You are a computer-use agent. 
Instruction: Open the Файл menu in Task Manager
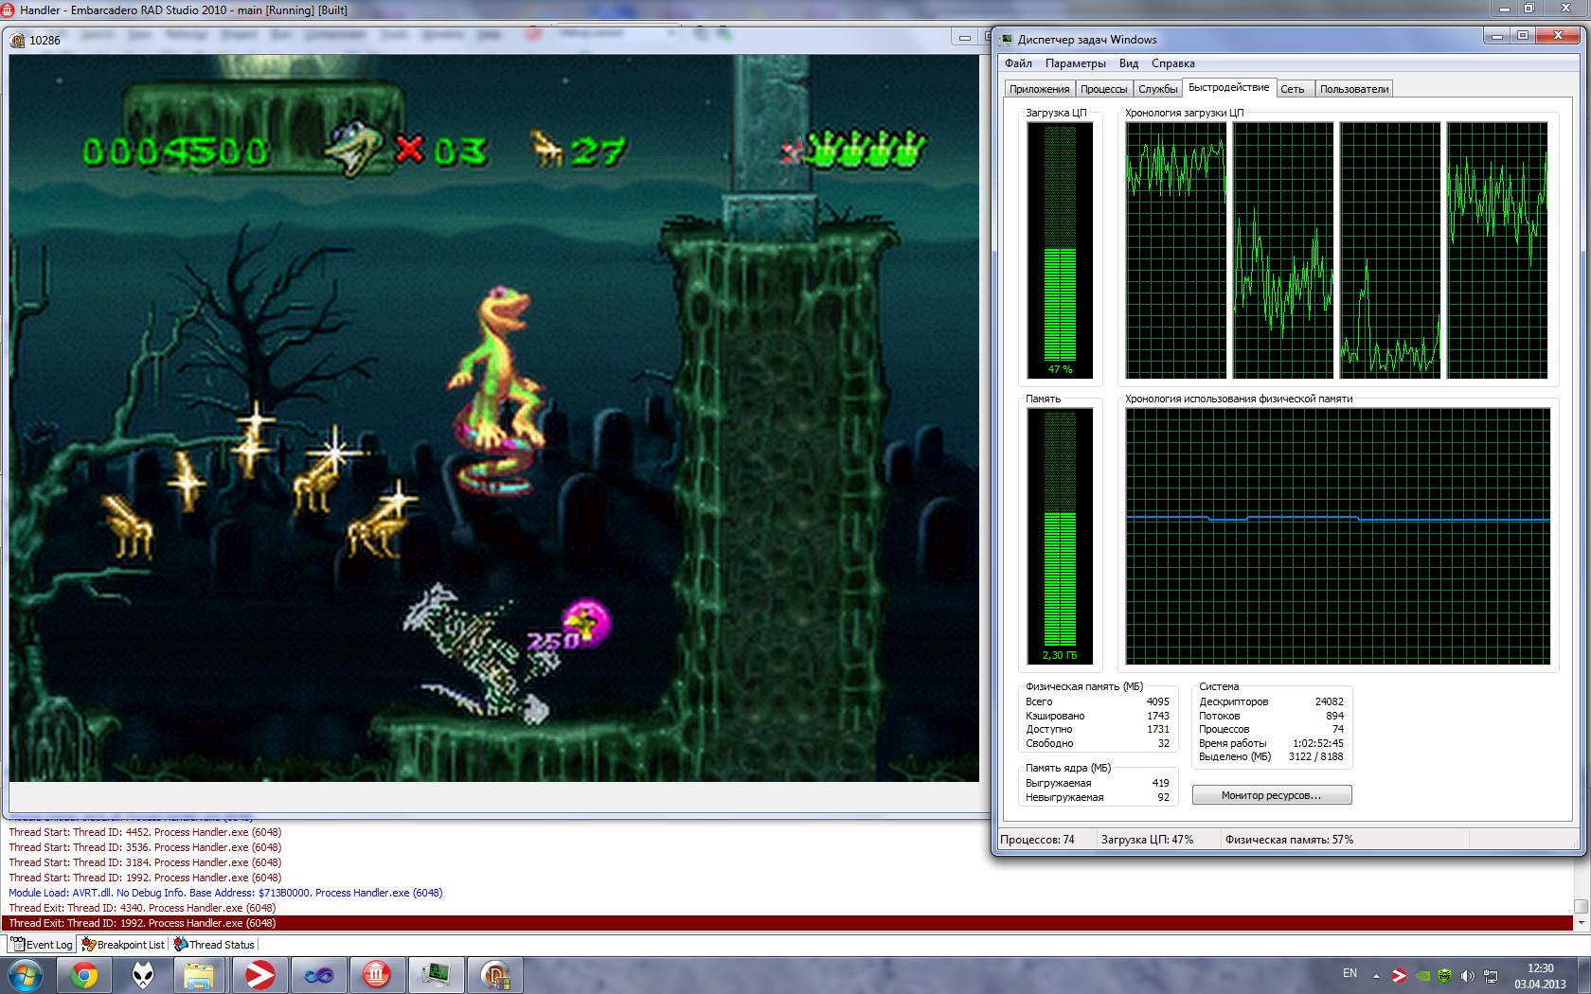click(1018, 63)
